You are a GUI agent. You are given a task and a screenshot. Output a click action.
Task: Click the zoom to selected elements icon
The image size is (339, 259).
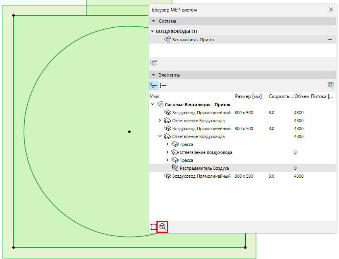(x=163, y=227)
